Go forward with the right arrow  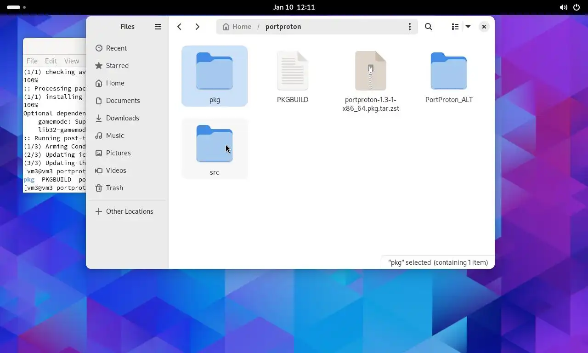point(197,27)
